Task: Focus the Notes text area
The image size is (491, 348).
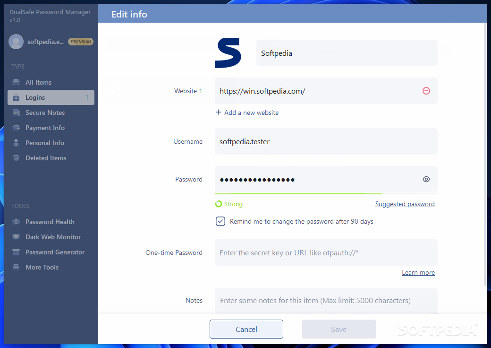Action: 326,301
